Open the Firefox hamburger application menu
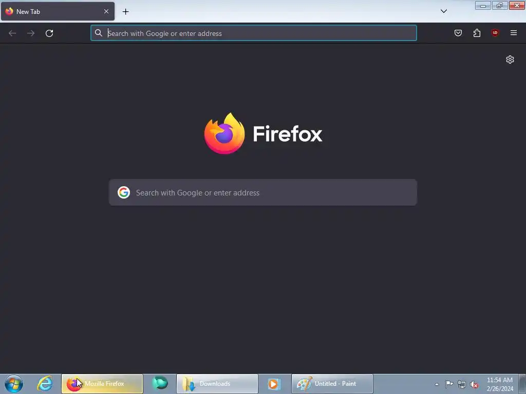The width and height of the screenshot is (526, 394). coord(514,33)
